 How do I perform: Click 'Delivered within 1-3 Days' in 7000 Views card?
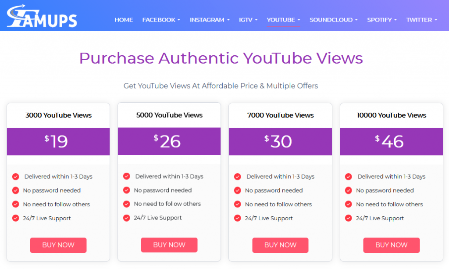(280, 176)
